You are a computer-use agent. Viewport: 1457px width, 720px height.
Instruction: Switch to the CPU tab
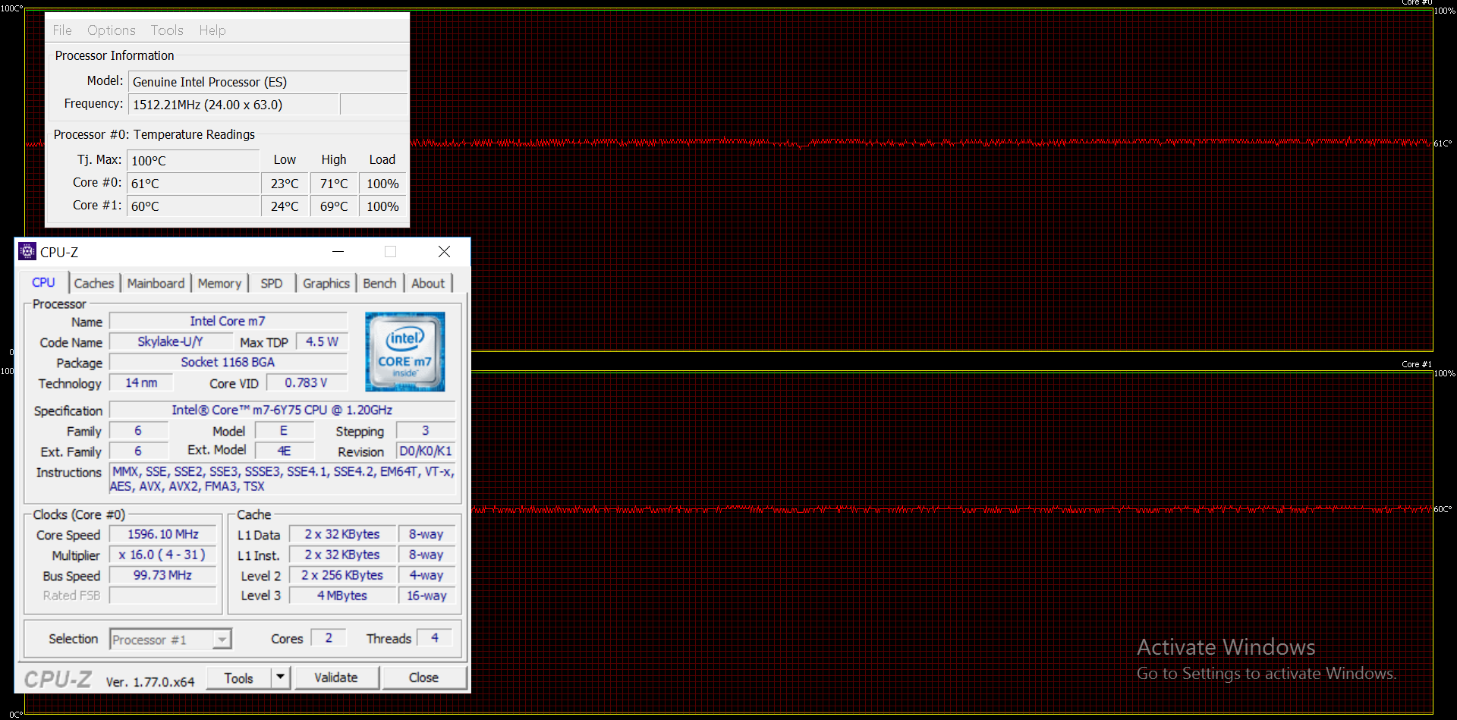(43, 282)
